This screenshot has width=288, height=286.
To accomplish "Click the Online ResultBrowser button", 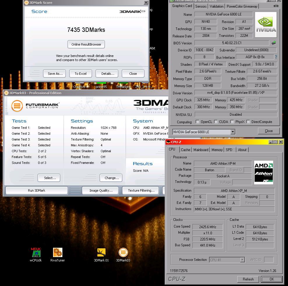I will click(x=86, y=44).
